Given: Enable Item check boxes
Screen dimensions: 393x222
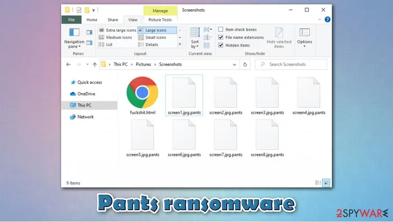Looking at the screenshot, I should [x=221, y=30].
